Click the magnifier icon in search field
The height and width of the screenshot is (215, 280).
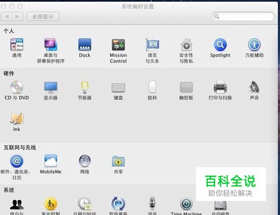[217, 16]
